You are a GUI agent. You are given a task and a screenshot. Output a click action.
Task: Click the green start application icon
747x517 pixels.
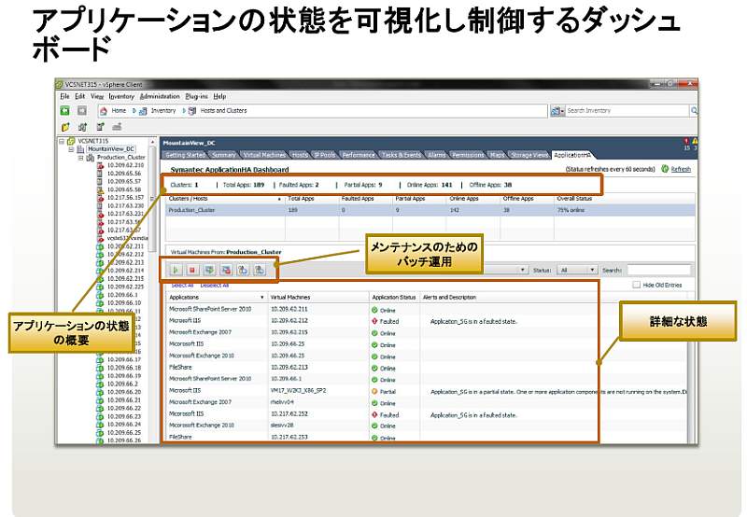tap(176, 270)
